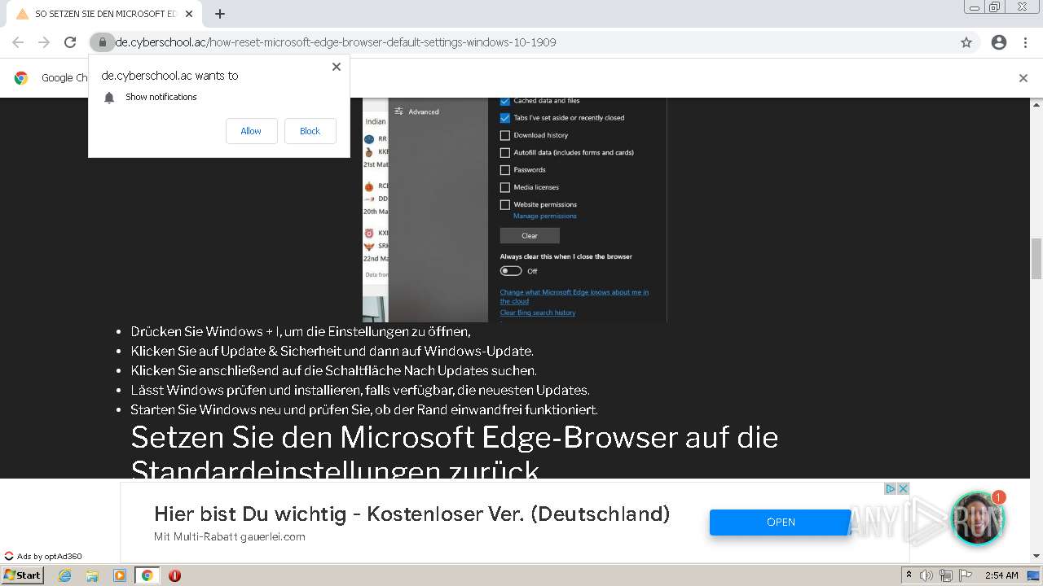Reload the page
1043x586 pixels.
(x=70, y=42)
